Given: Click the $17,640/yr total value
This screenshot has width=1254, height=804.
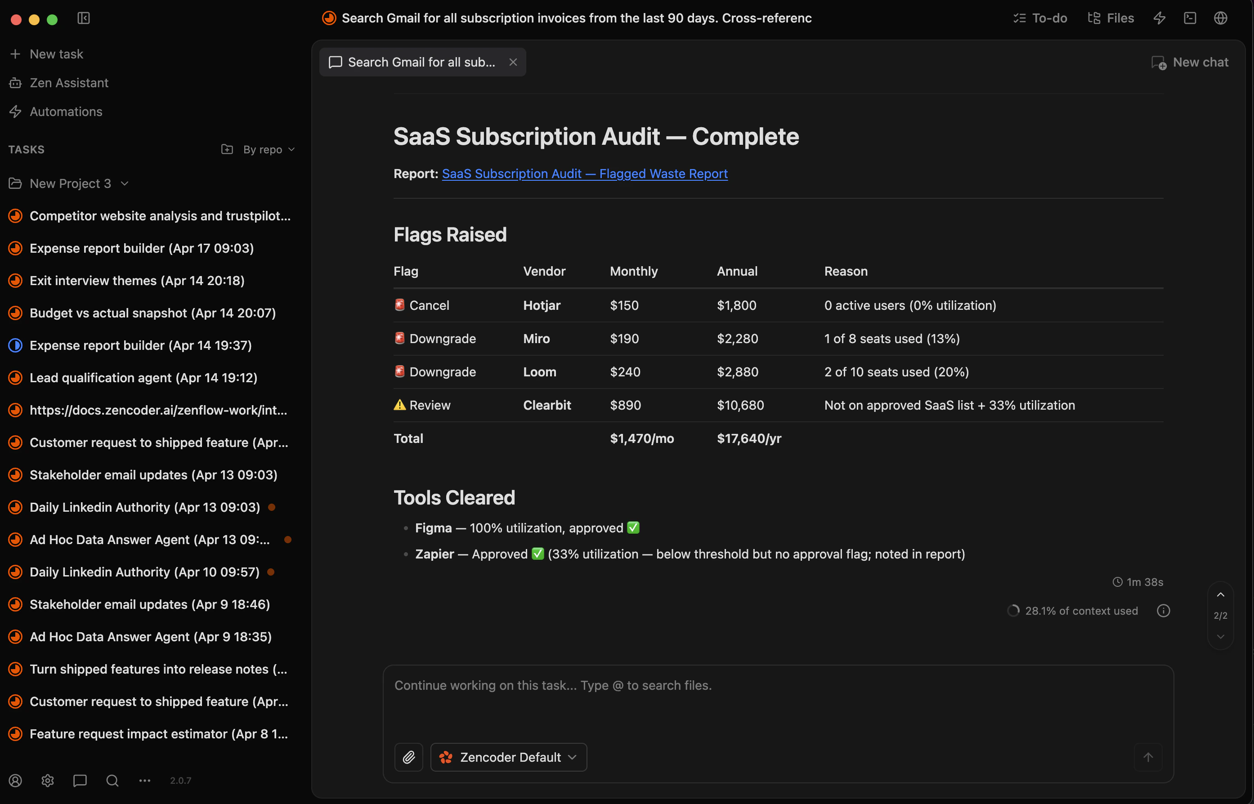Looking at the screenshot, I should click(748, 438).
